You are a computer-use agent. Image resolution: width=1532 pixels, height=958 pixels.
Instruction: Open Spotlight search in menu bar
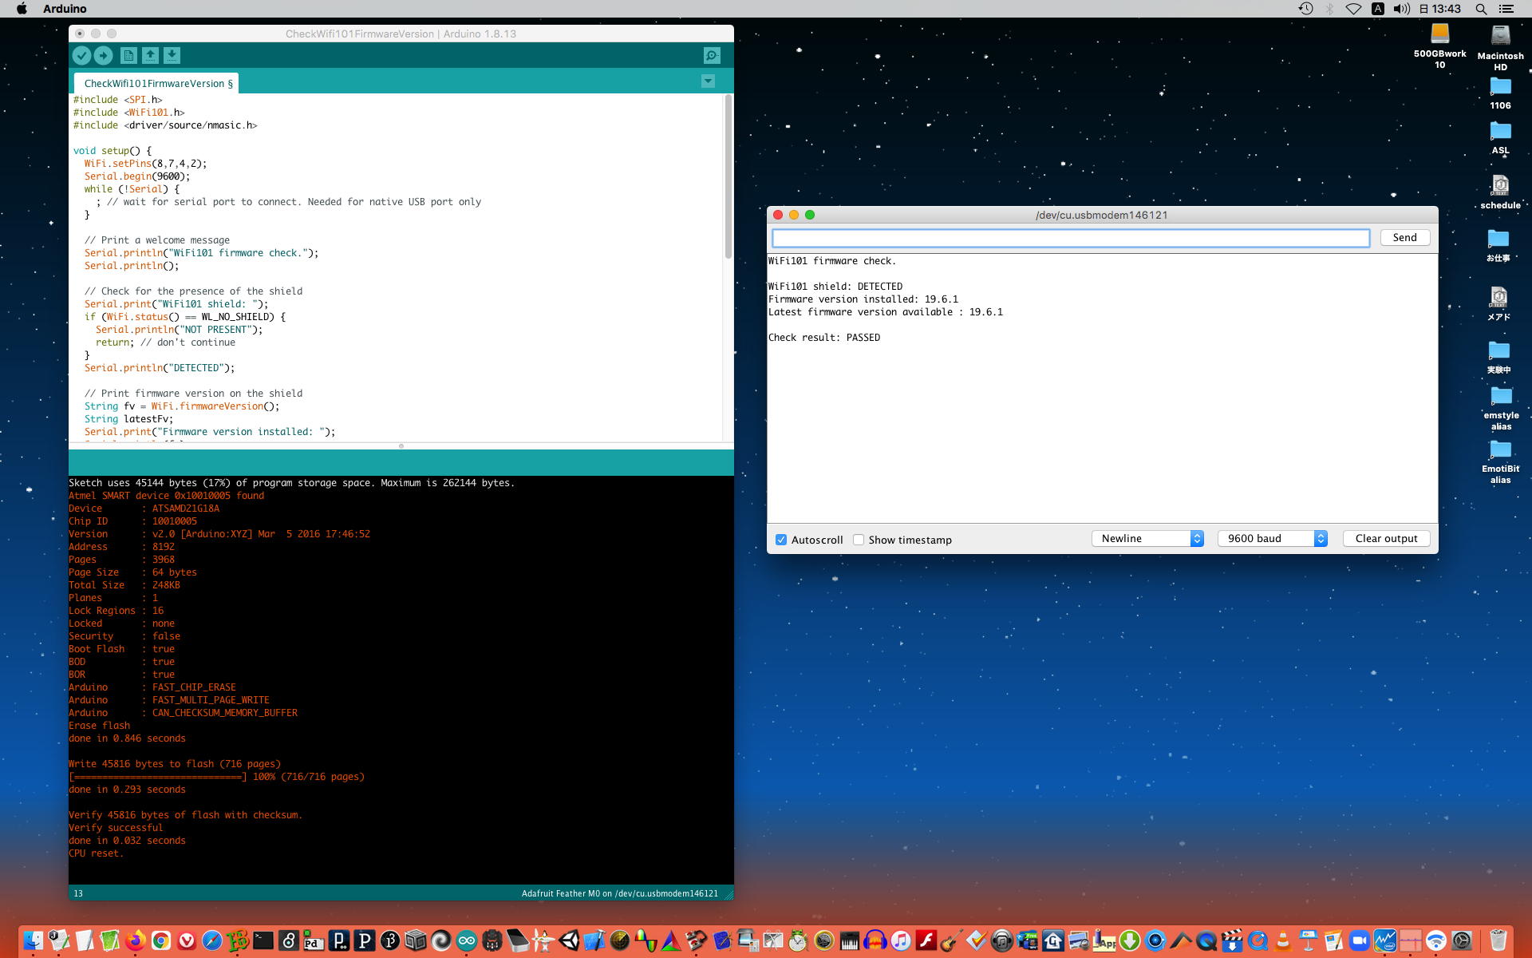coord(1481,9)
